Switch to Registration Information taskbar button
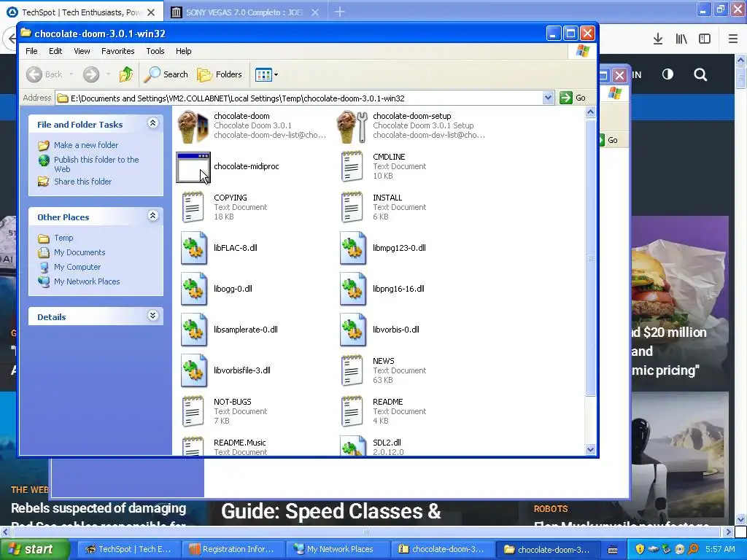Screen dimensions: 747x560 233,549
